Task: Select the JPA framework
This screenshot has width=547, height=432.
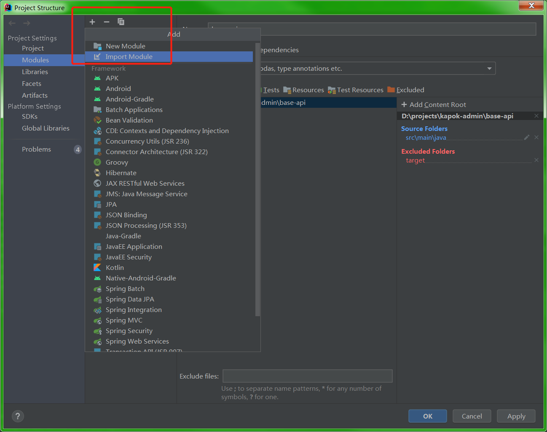Action: (170, 205)
